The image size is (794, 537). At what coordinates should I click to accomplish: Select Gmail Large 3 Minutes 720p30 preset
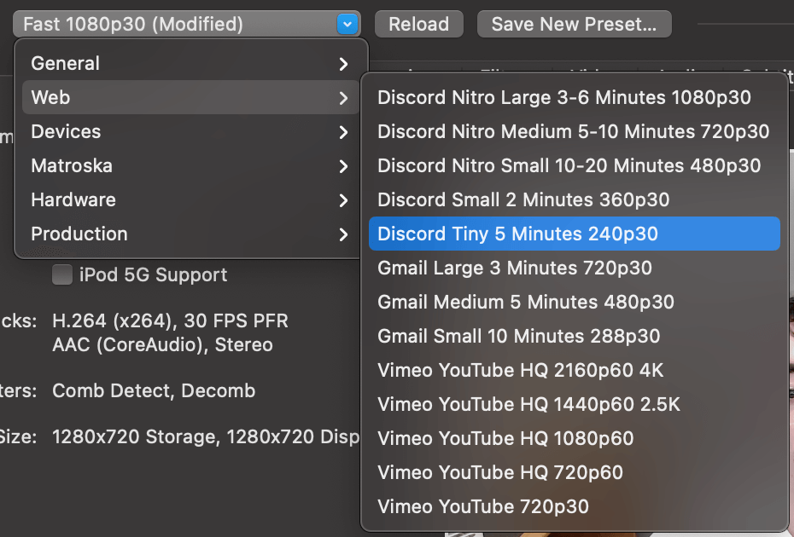coord(515,268)
